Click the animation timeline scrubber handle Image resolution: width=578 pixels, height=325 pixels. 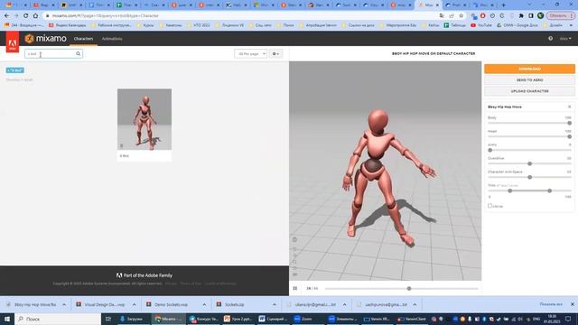(x=409, y=289)
